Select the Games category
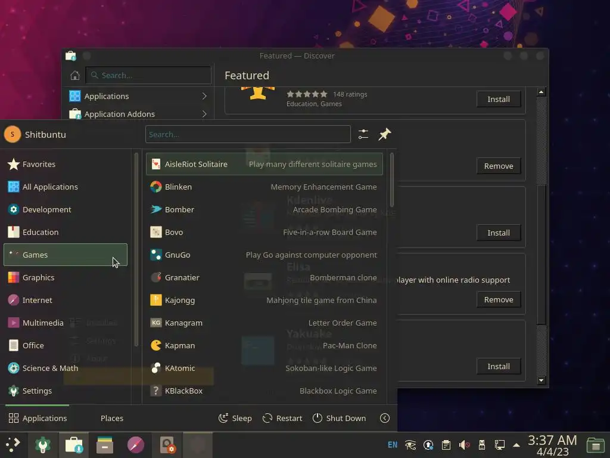The height and width of the screenshot is (458, 610). pos(66,255)
